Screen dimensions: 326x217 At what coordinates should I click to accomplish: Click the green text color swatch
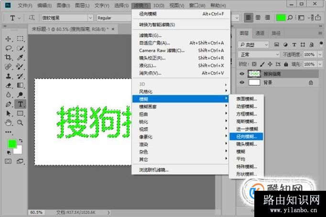pyautogui.click(x=281, y=18)
